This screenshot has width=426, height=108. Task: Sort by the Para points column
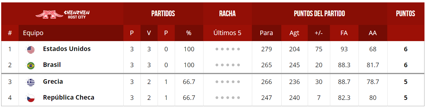click(x=266, y=33)
